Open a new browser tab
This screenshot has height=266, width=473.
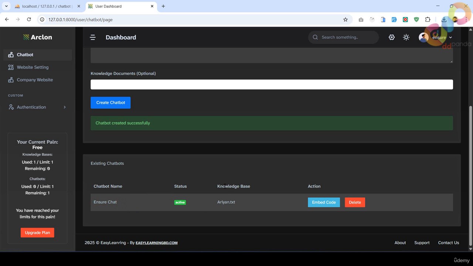click(163, 6)
